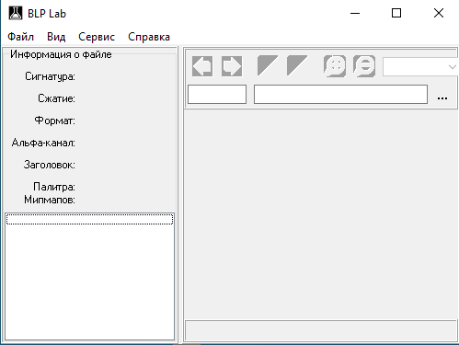Click the zoom in magnifier icon
The width and height of the screenshot is (459, 345).
[335, 65]
